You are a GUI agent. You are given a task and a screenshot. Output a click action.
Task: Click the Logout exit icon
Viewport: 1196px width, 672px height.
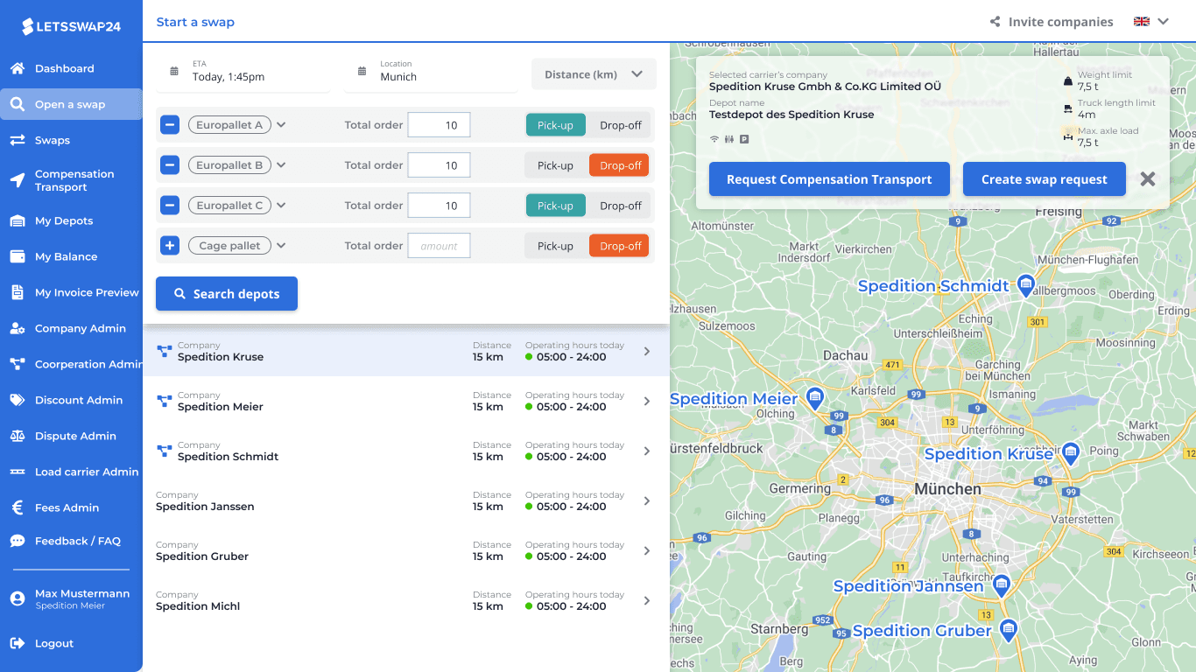point(17,643)
